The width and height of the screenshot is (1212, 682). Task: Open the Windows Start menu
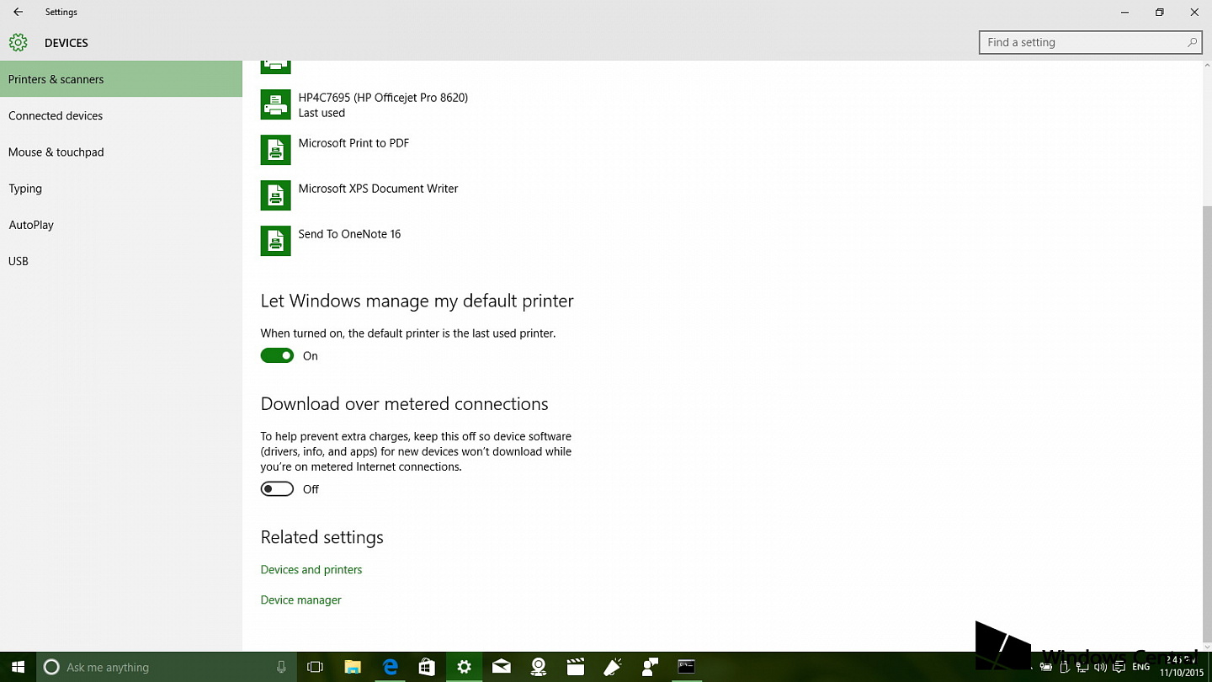tap(18, 667)
